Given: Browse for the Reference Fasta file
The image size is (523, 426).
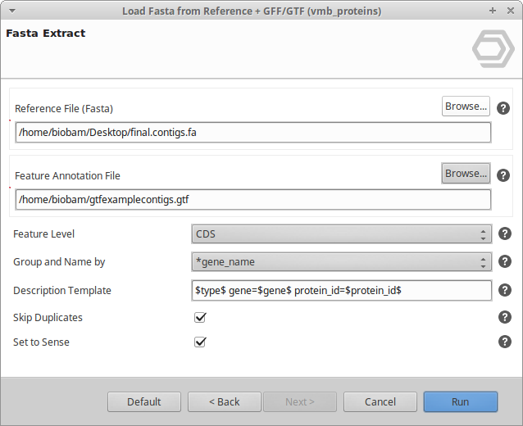Looking at the screenshot, I should (466, 106).
